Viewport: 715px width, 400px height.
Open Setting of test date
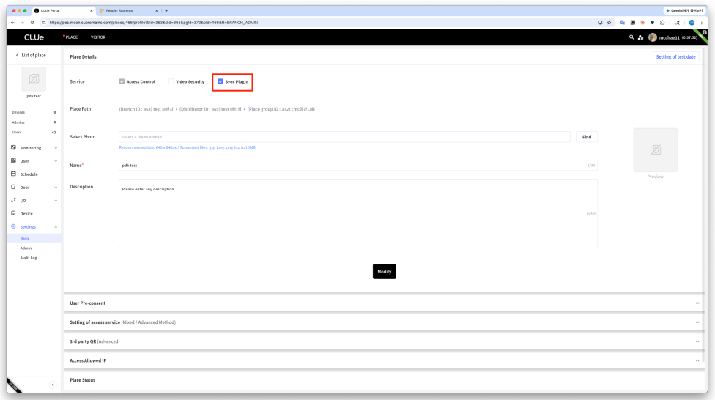pos(675,57)
